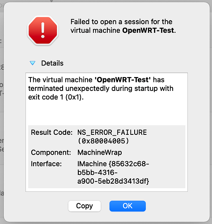Click bold OpenWRT-Test name in the heading
The height and width of the screenshot is (224, 212).
148,30
